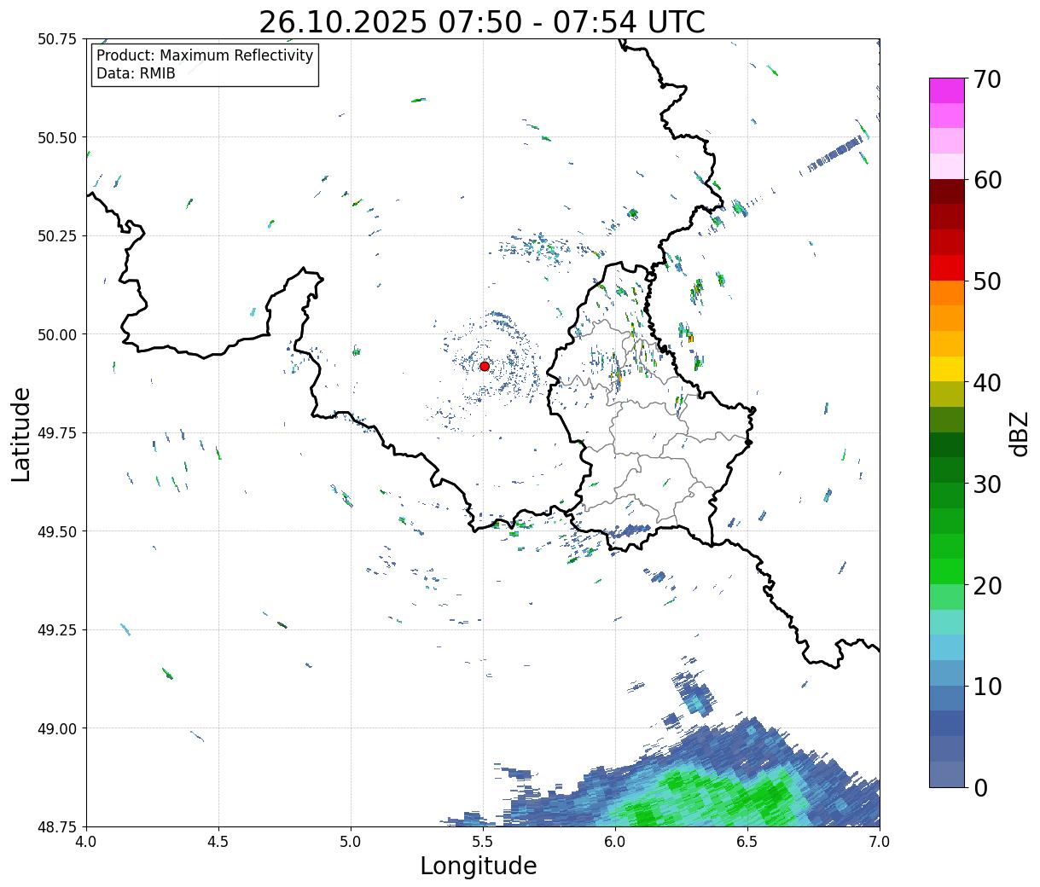Click the colorbar tick label 70
Image resolution: width=1040 pixels, height=887 pixels.
pos(986,79)
